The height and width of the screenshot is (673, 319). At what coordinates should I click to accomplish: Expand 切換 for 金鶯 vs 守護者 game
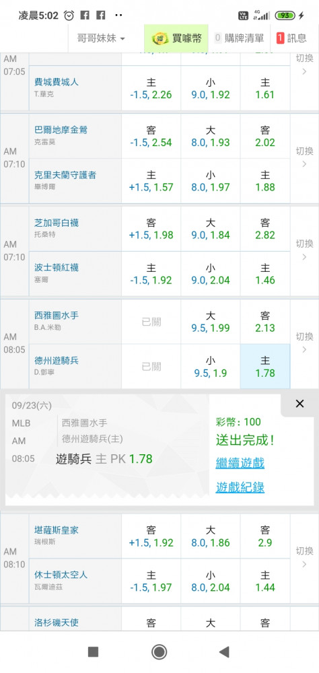(304, 157)
